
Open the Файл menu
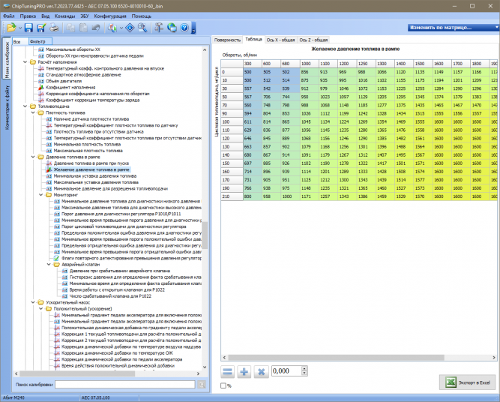click(9, 16)
